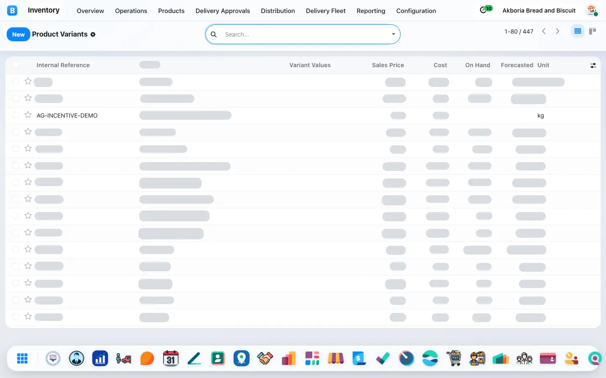The height and width of the screenshot is (378, 606).
Task: Launch the handshake CRM app icon
Action: pyautogui.click(x=265, y=358)
